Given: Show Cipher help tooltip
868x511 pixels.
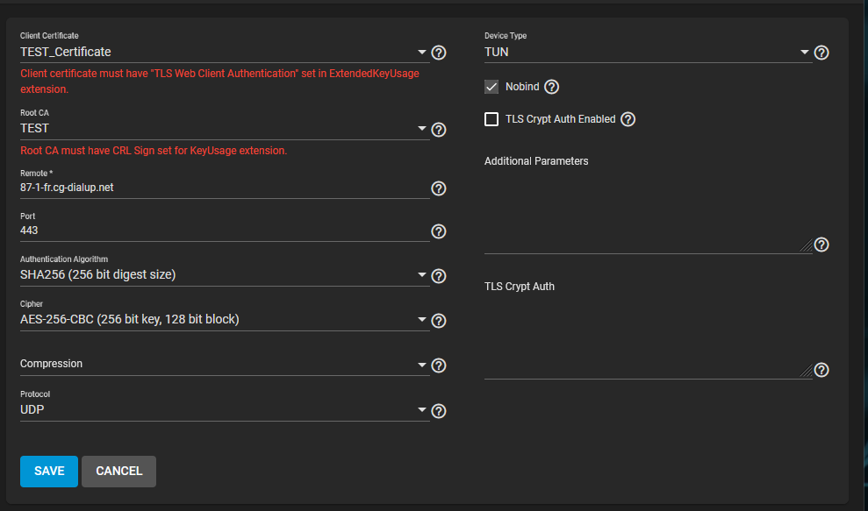Looking at the screenshot, I should [x=439, y=321].
